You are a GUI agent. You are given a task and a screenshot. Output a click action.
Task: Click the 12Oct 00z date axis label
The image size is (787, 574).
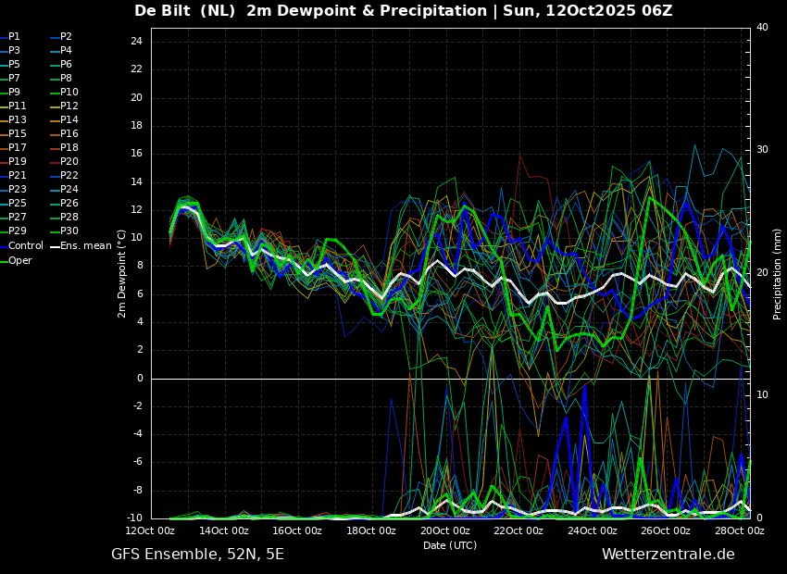(151, 530)
